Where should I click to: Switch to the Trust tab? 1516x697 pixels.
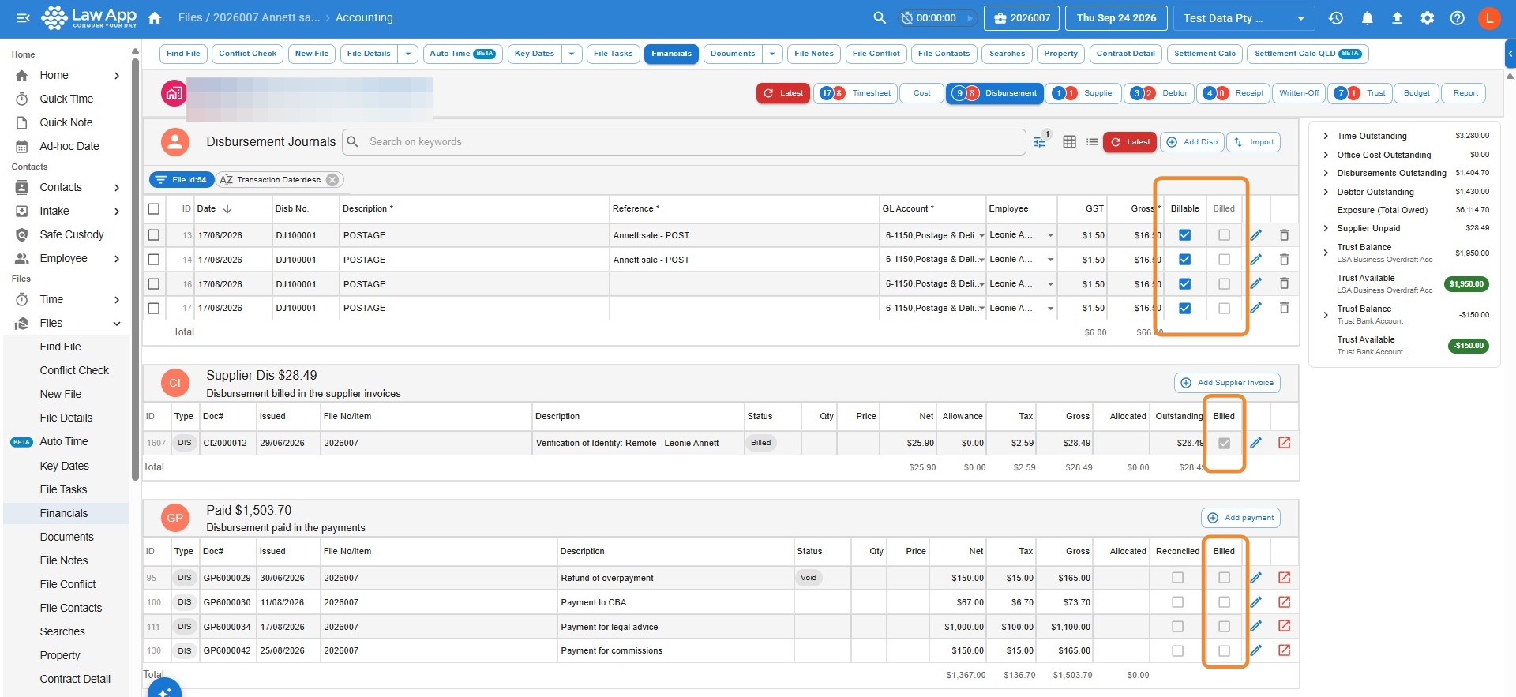pos(1360,93)
